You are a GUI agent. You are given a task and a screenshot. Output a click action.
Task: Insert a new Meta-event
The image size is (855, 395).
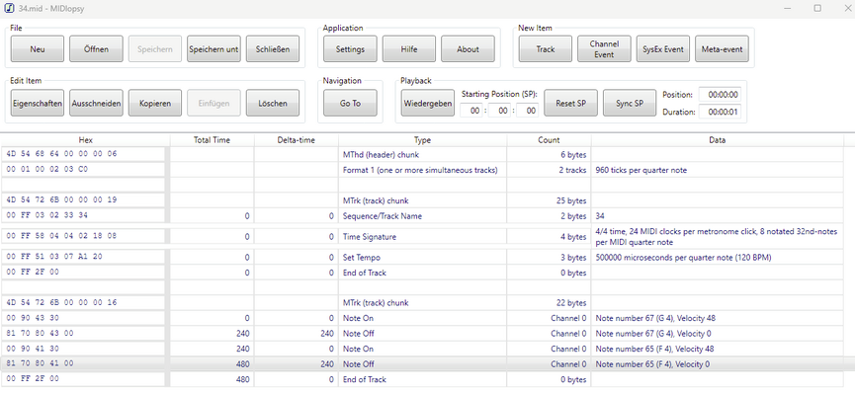click(x=722, y=49)
